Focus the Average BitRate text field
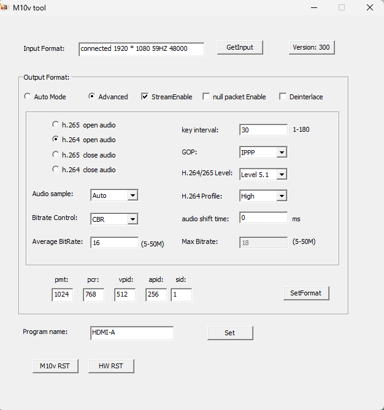Viewport: 384px width, 410px height. point(114,243)
